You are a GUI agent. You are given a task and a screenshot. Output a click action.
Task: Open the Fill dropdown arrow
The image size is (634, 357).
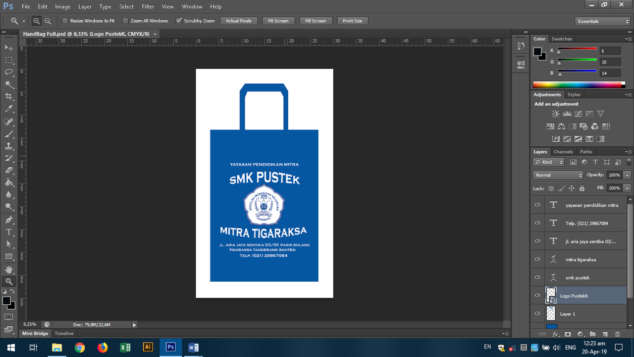628,188
